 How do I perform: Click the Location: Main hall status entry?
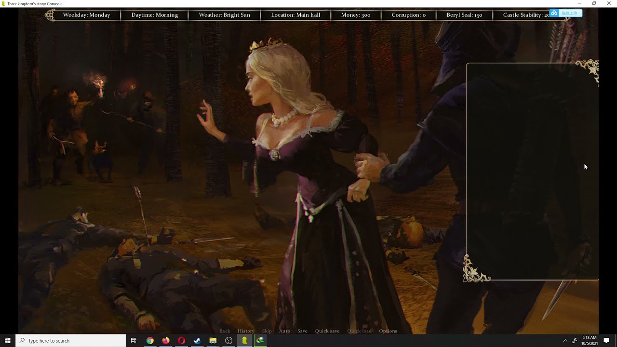pos(295,15)
